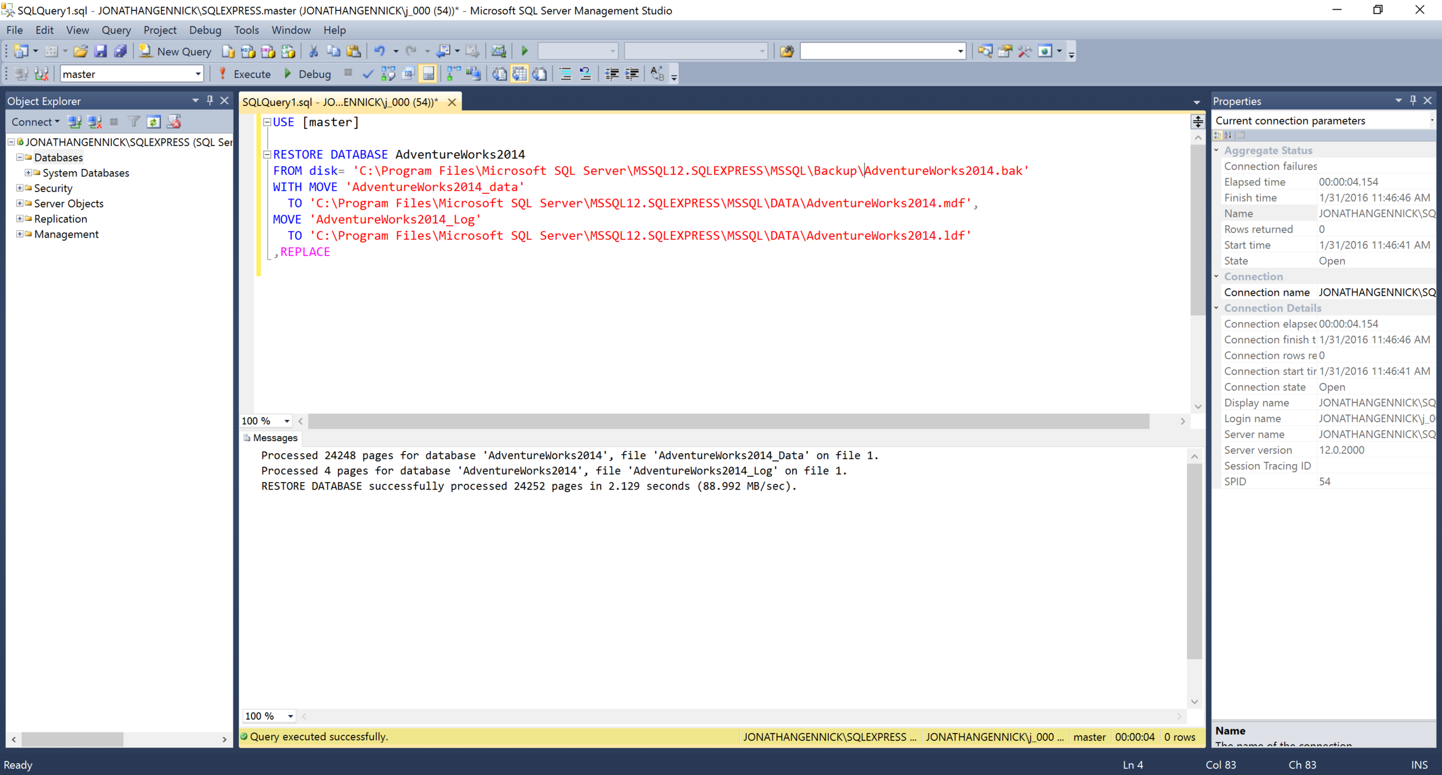Open the Find in Files icon
The height and width of the screenshot is (775, 1442).
[x=786, y=51]
